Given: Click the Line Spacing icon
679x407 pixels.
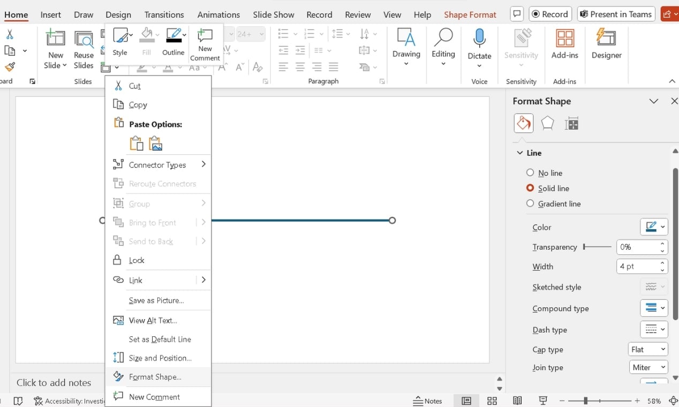Looking at the screenshot, I should (337, 34).
